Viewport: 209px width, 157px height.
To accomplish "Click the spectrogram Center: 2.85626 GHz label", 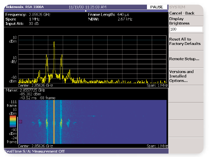I will coord(35,146).
